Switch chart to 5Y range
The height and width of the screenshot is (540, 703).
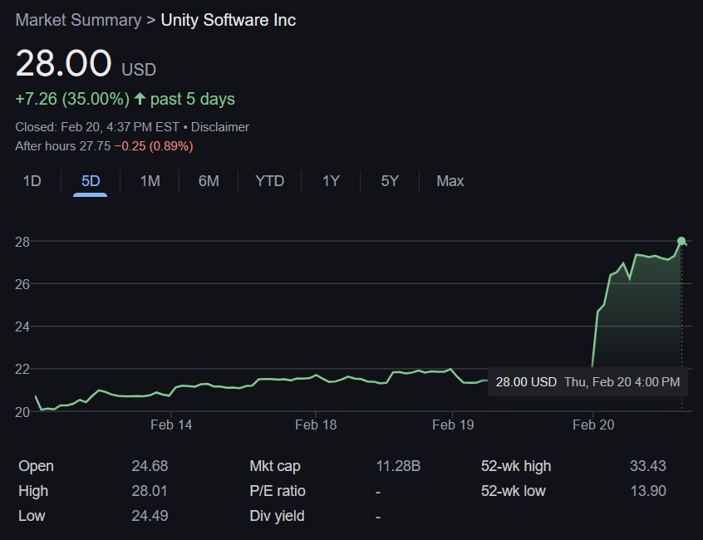pos(390,181)
